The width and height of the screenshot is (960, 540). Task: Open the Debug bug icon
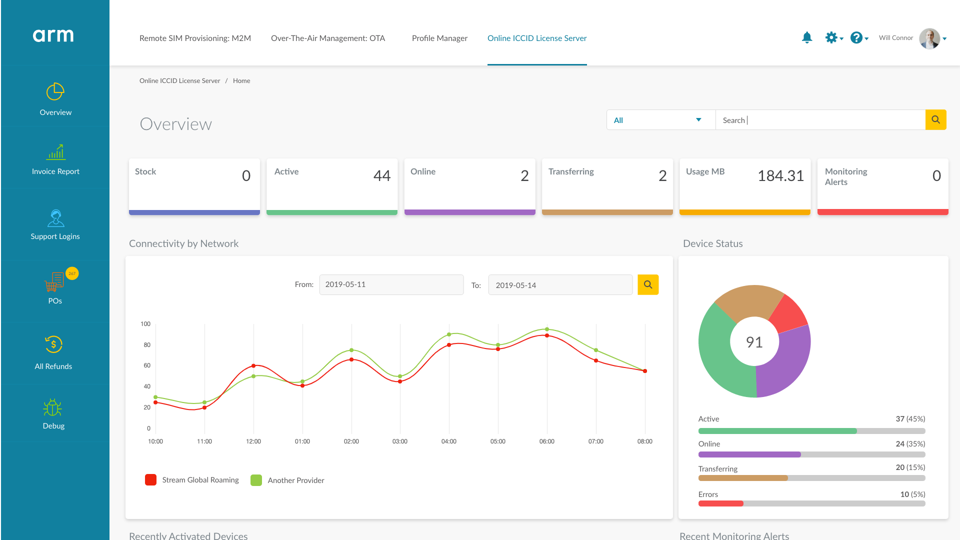click(52, 407)
